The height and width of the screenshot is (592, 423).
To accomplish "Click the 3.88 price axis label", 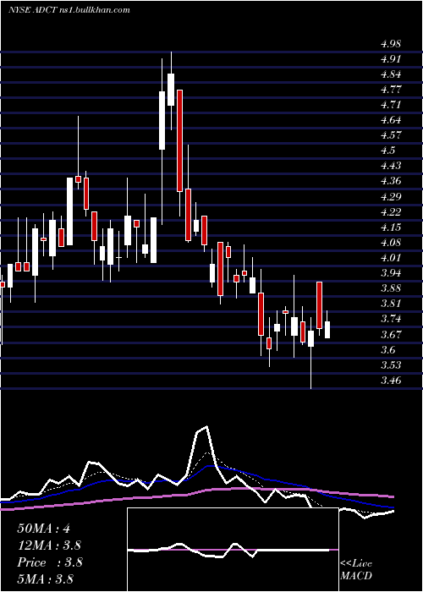I will 390,288.
